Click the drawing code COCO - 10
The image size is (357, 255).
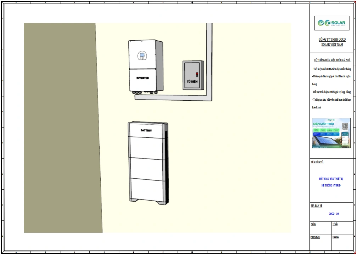point(334,214)
